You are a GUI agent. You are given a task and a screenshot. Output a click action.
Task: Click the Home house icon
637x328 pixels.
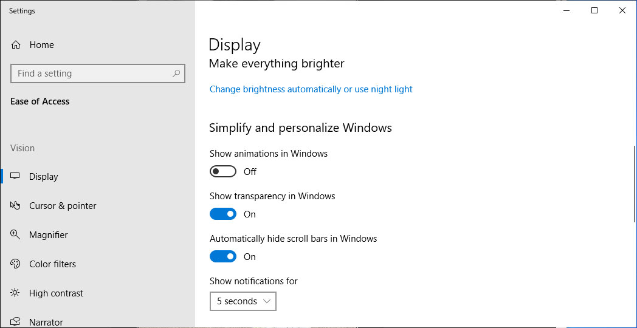pyautogui.click(x=15, y=45)
